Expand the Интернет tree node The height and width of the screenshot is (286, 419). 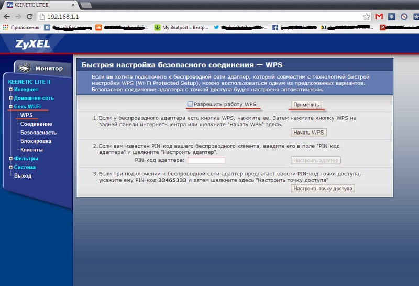pos(10,89)
